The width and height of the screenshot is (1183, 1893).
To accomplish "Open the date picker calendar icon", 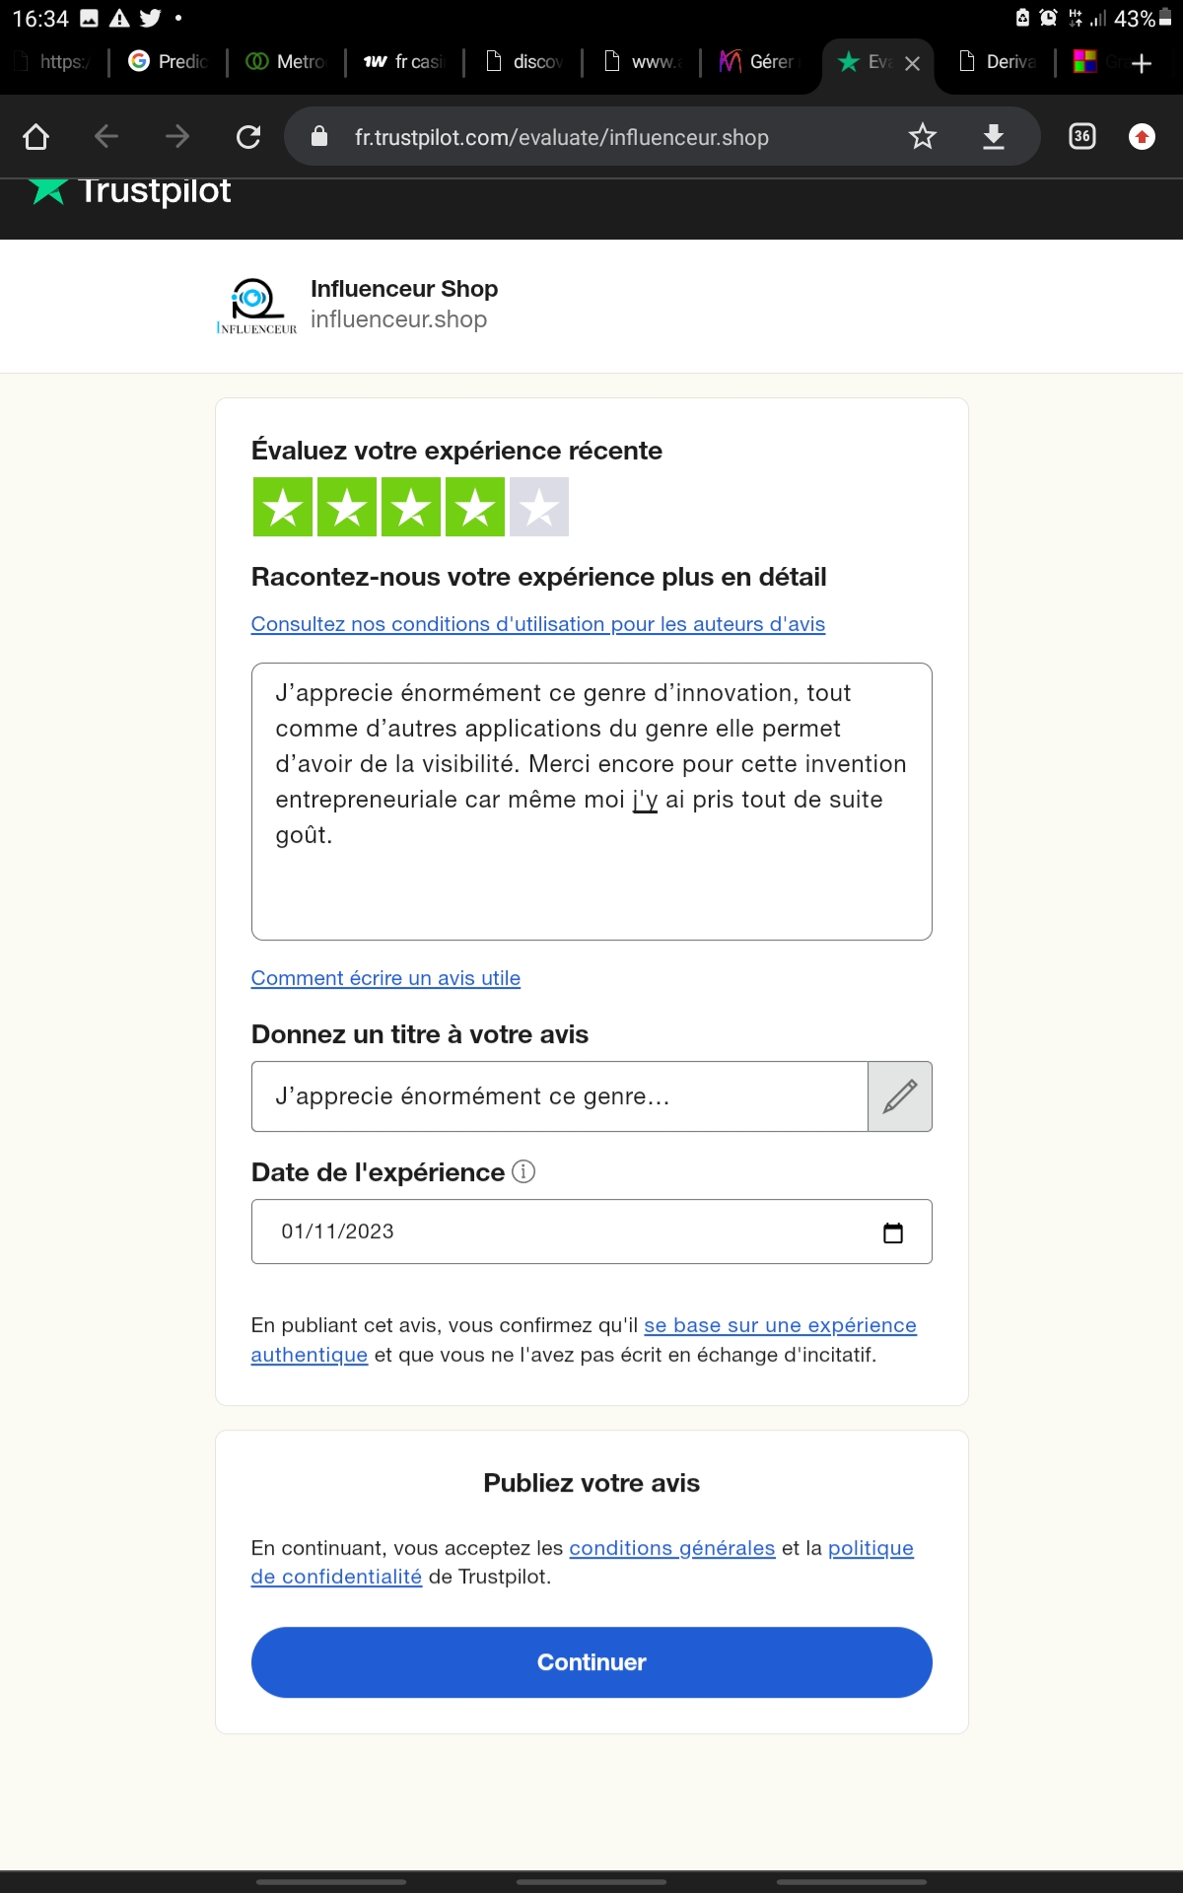I will tap(893, 1232).
